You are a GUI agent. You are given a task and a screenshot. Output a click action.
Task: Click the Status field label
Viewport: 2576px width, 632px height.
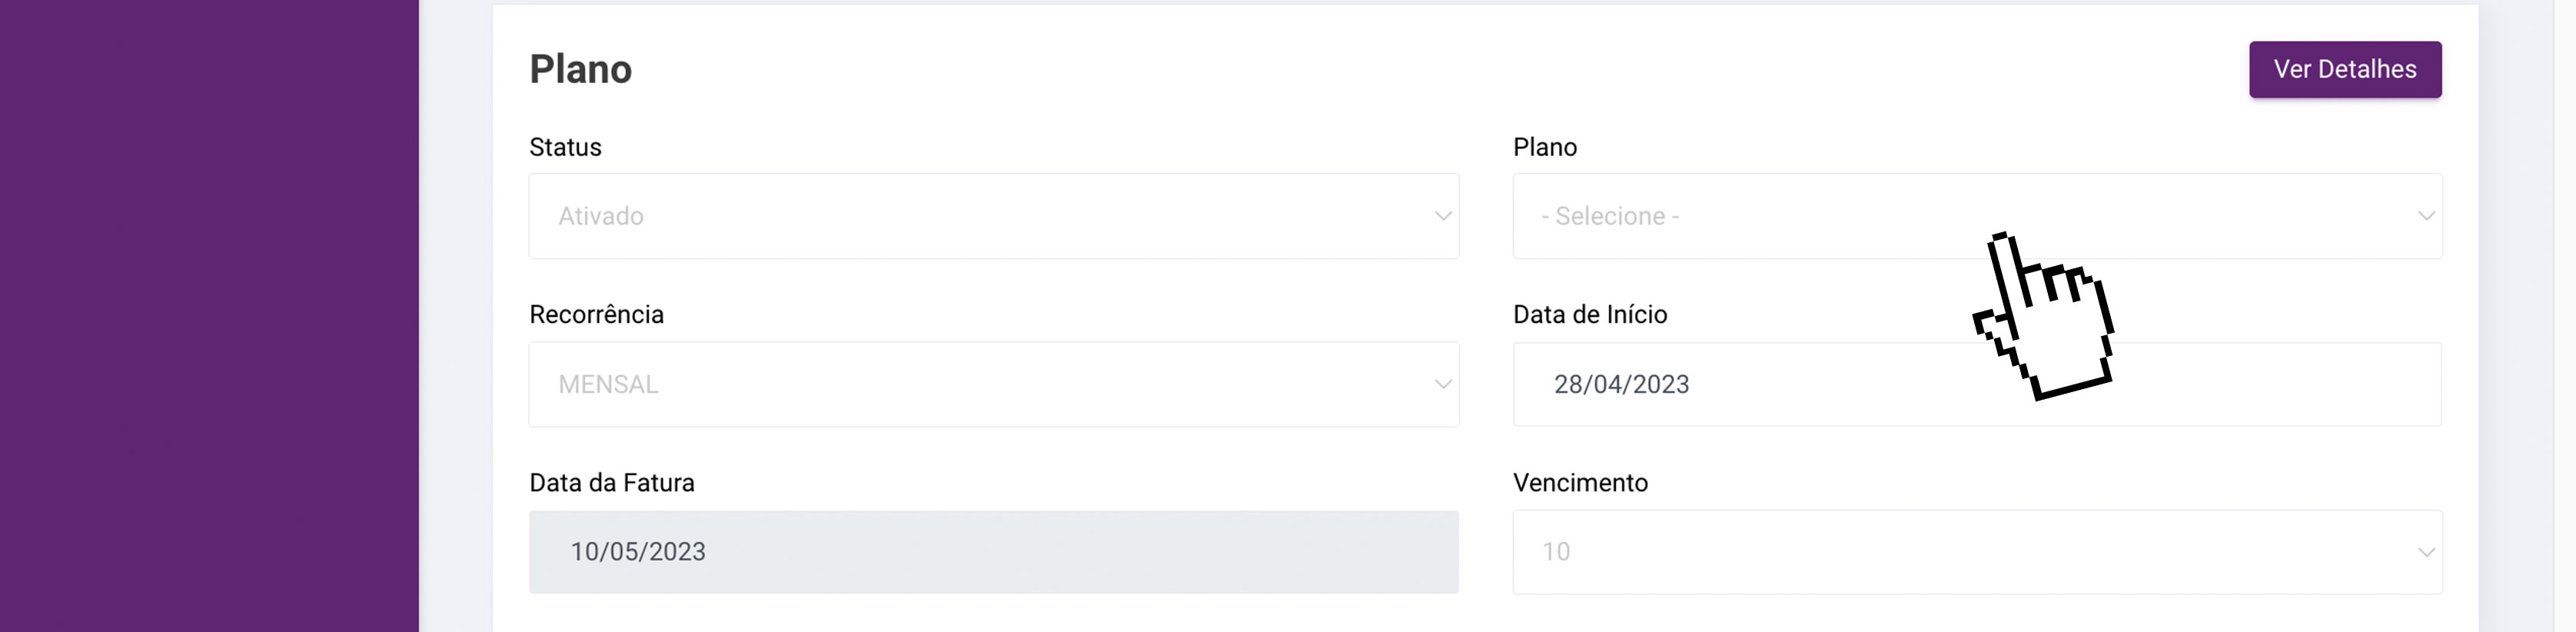pos(565,148)
